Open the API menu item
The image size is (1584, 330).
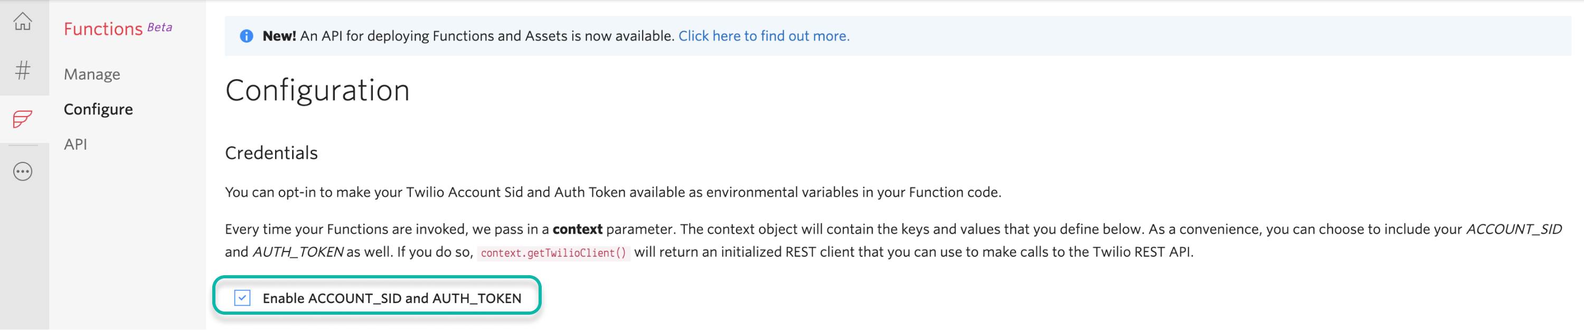[x=76, y=144]
